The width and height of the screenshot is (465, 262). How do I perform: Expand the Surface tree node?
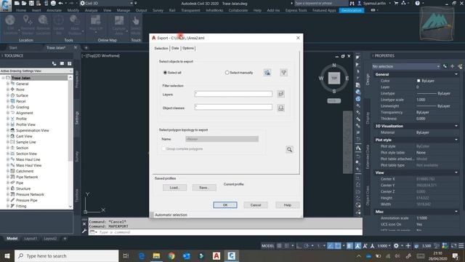[8, 95]
